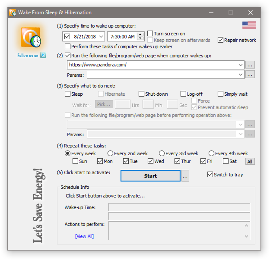
Task: Click the Twitter icon beside Follow us on
Action: click(x=43, y=55)
